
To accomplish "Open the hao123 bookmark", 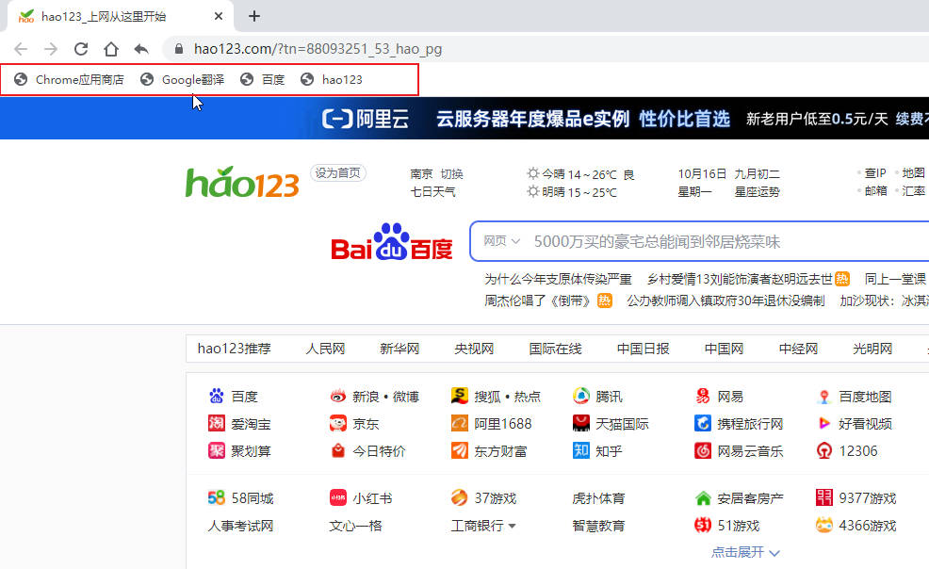I will tap(332, 79).
